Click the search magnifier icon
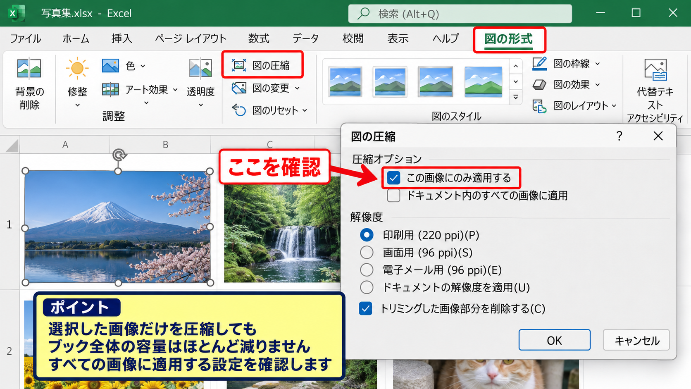 pyautogui.click(x=363, y=13)
